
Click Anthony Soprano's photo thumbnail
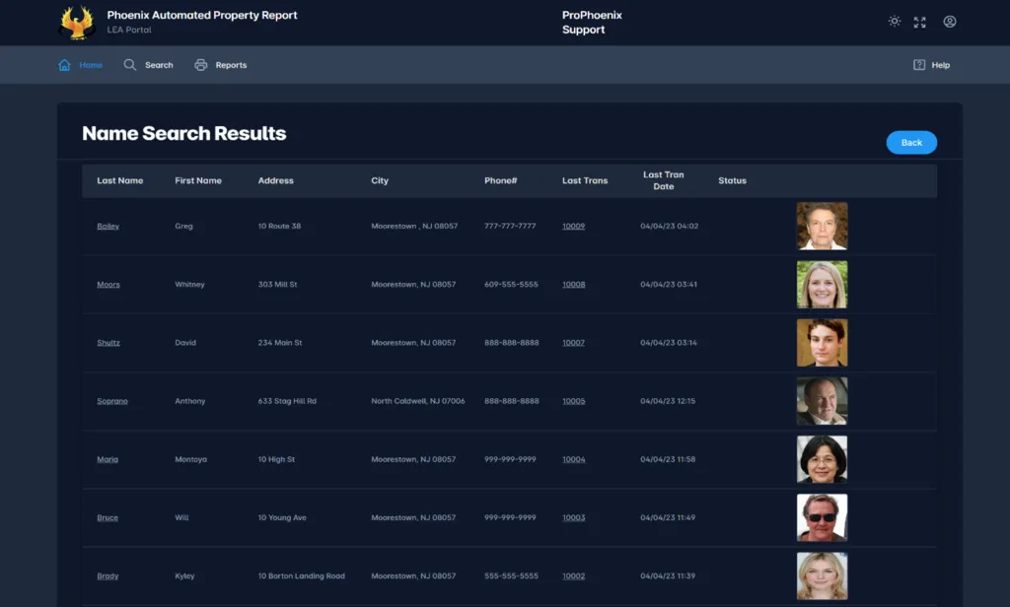[x=822, y=401]
